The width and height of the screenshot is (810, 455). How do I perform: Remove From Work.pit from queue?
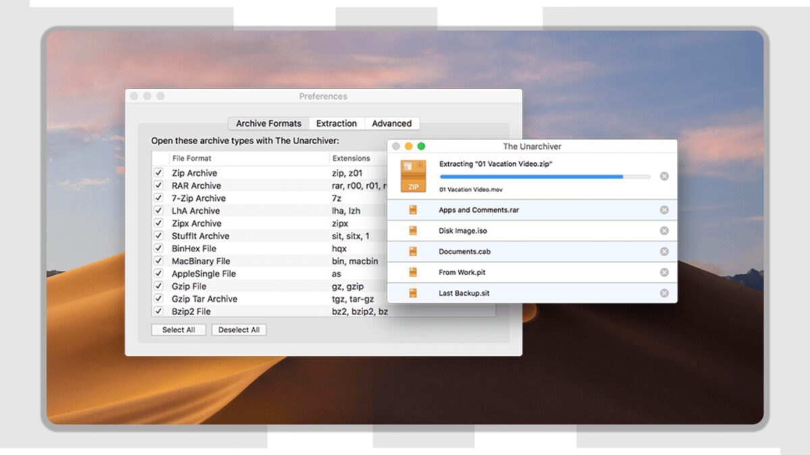(x=664, y=272)
